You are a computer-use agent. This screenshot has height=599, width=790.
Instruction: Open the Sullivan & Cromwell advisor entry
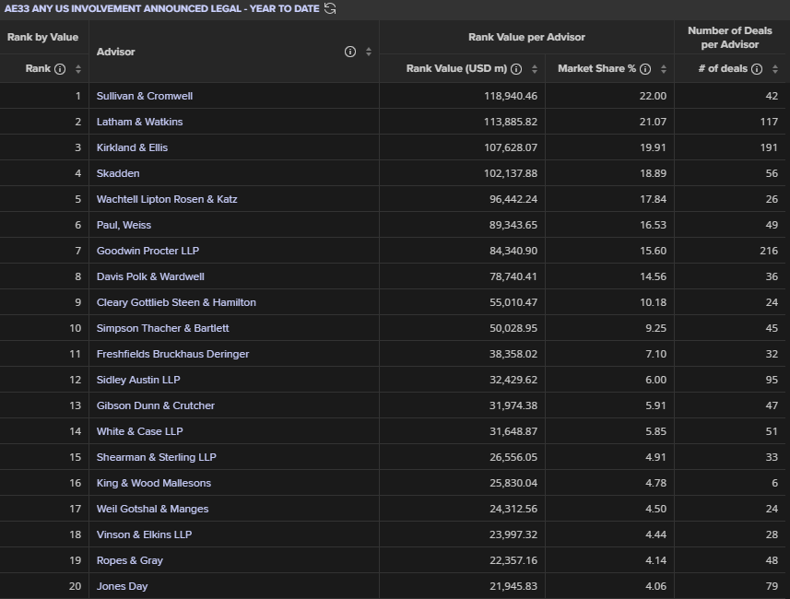[x=145, y=96]
